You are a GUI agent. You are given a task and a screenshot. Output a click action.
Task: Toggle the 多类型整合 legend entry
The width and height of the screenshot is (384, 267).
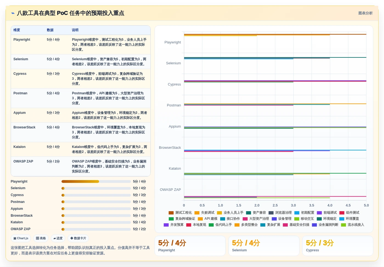click(x=246, y=225)
